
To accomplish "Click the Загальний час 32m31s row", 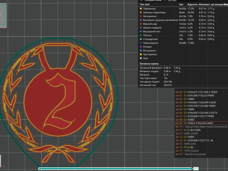I will 156,85.
